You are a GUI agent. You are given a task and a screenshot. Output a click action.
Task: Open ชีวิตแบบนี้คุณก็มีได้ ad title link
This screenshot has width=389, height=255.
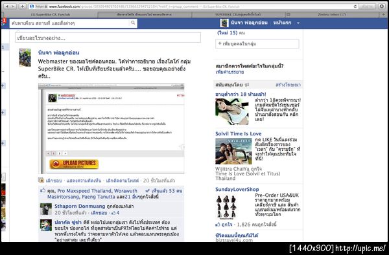[x=237, y=235]
